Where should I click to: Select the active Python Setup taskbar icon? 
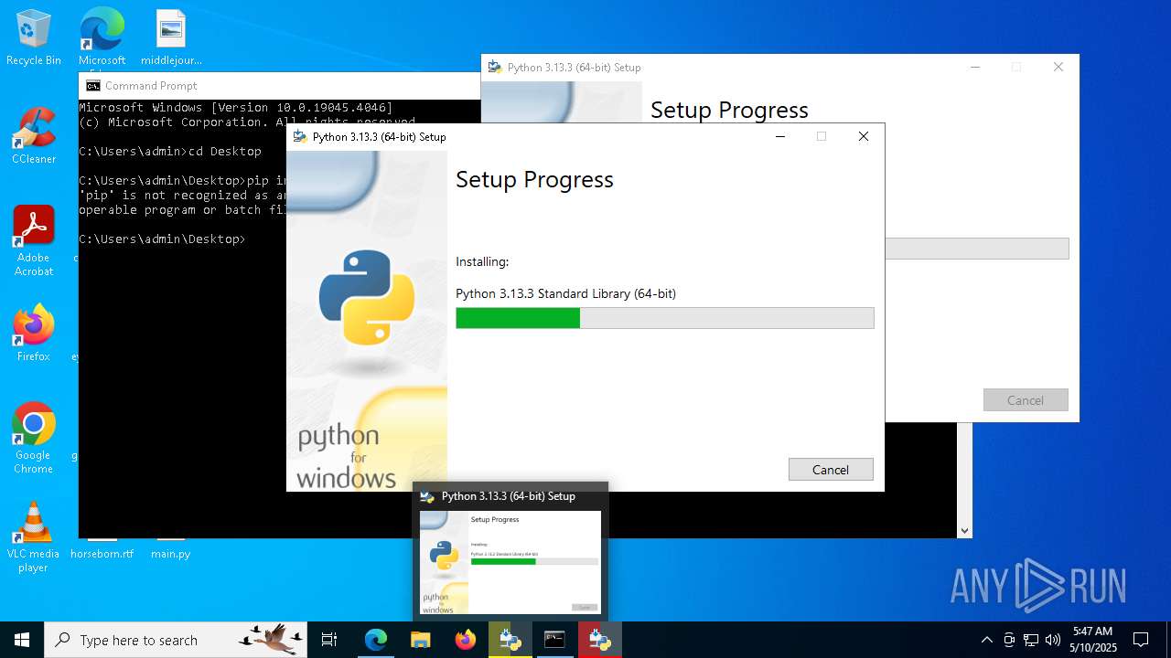pos(600,640)
